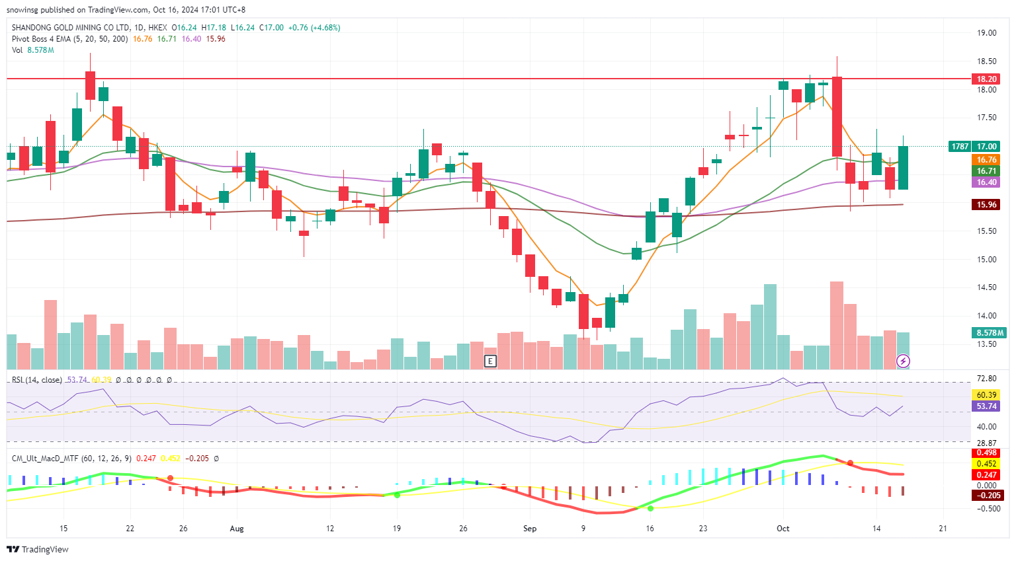1016x561 pixels.
Task: Click the orange 16.76 label on price axis
Action: (986, 160)
